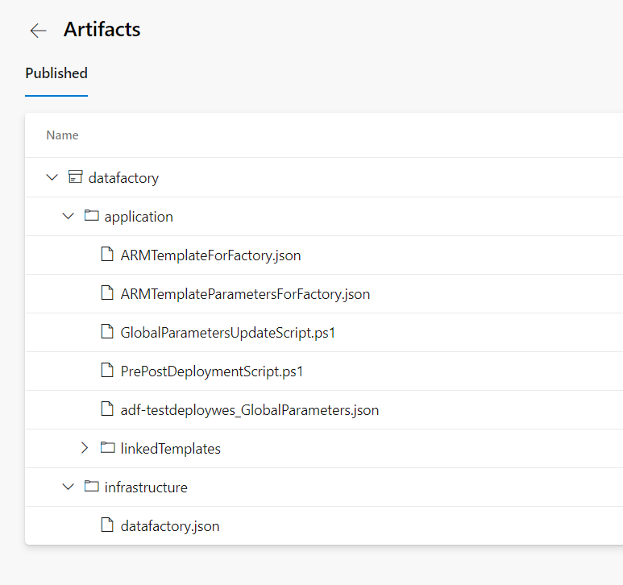Collapse the application folder chevron
Image resolution: width=623 pixels, height=585 pixels.
(x=69, y=216)
